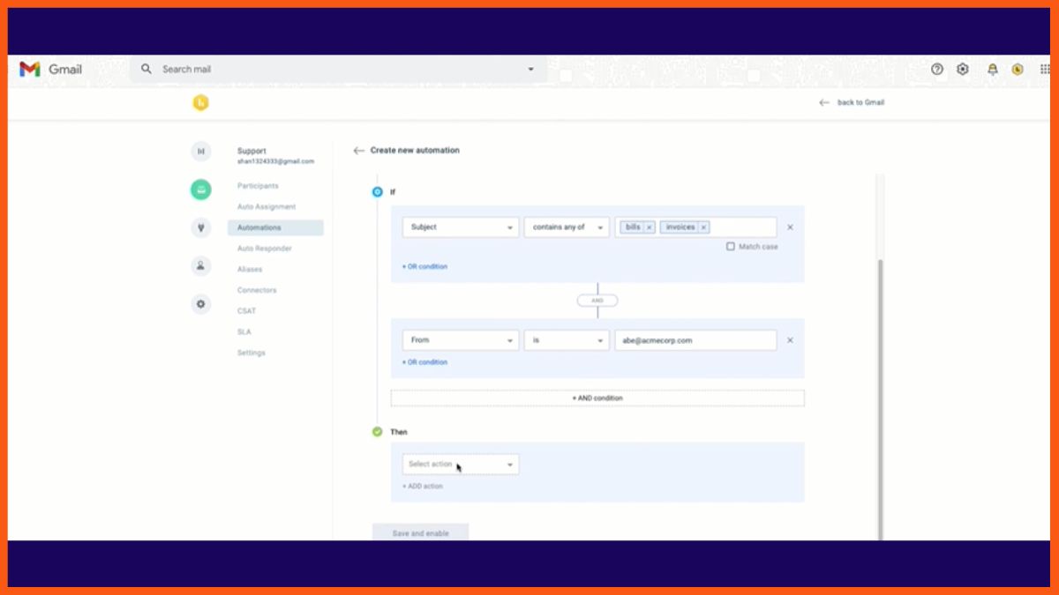Enable the Match case checkbox

pos(730,247)
